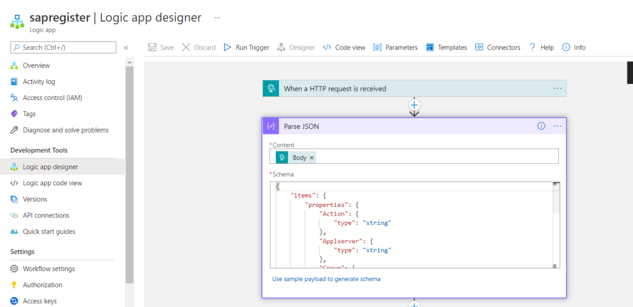Click the Parse JSON info icon
The image size is (633, 307).
(x=542, y=126)
